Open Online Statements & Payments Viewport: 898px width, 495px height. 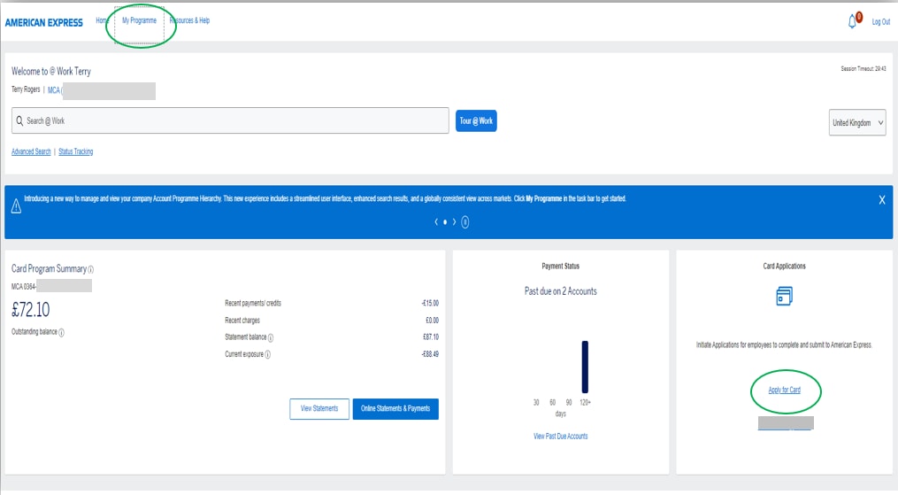395,408
